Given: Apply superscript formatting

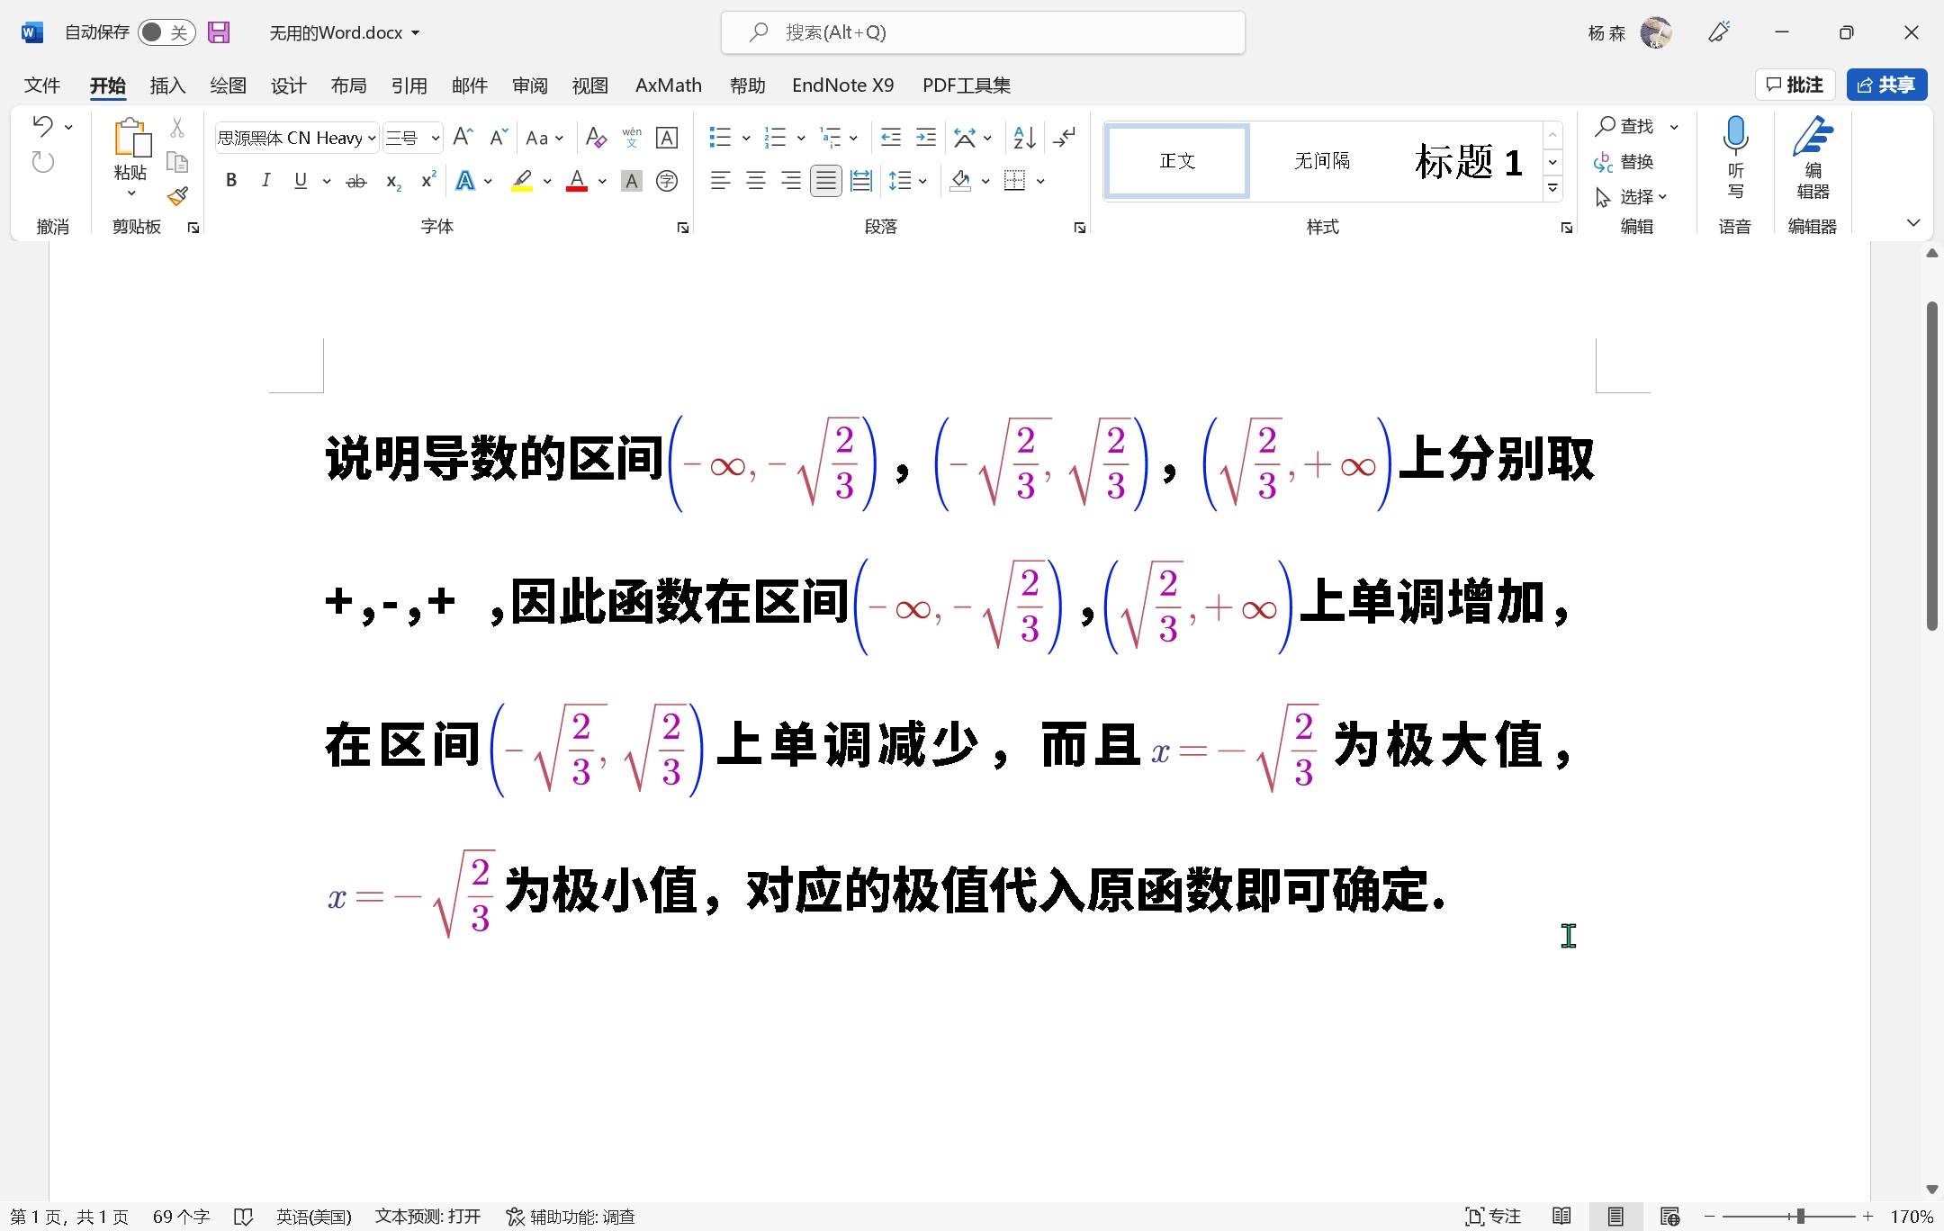Looking at the screenshot, I should [427, 180].
